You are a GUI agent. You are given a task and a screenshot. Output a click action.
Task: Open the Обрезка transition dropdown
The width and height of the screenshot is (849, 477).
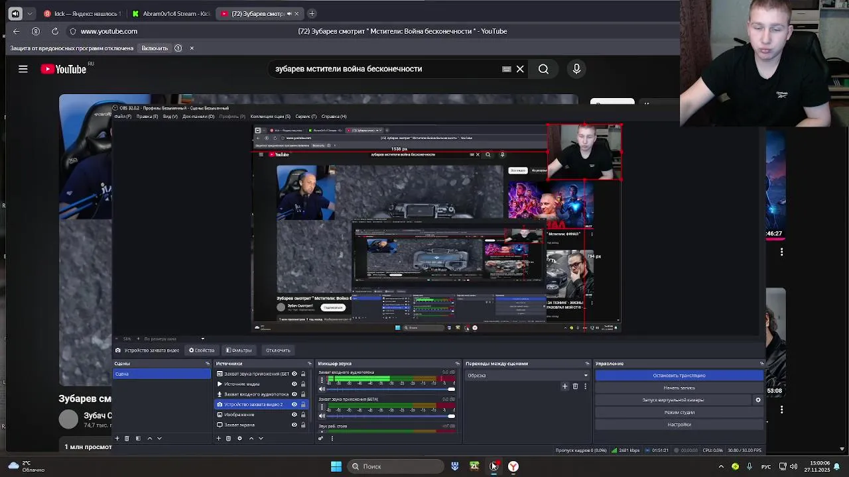528,376
